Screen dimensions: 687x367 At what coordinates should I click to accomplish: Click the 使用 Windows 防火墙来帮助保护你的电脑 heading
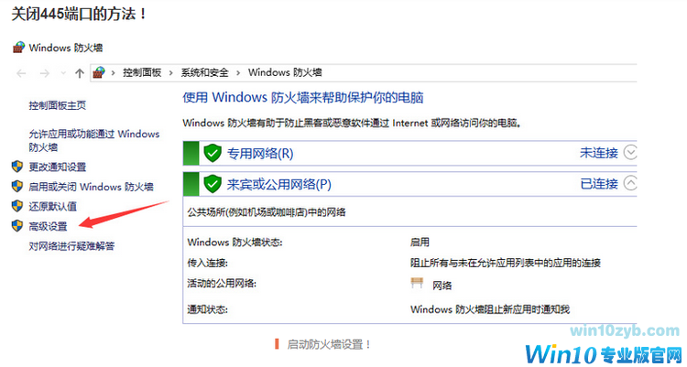[303, 98]
